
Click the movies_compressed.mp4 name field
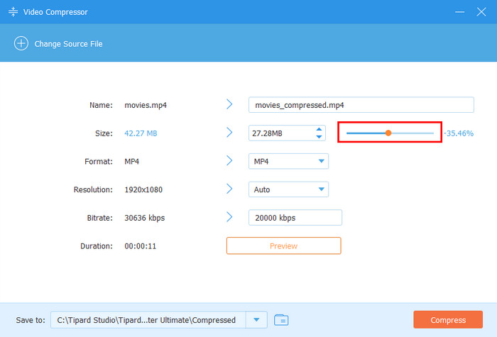pyautogui.click(x=361, y=105)
